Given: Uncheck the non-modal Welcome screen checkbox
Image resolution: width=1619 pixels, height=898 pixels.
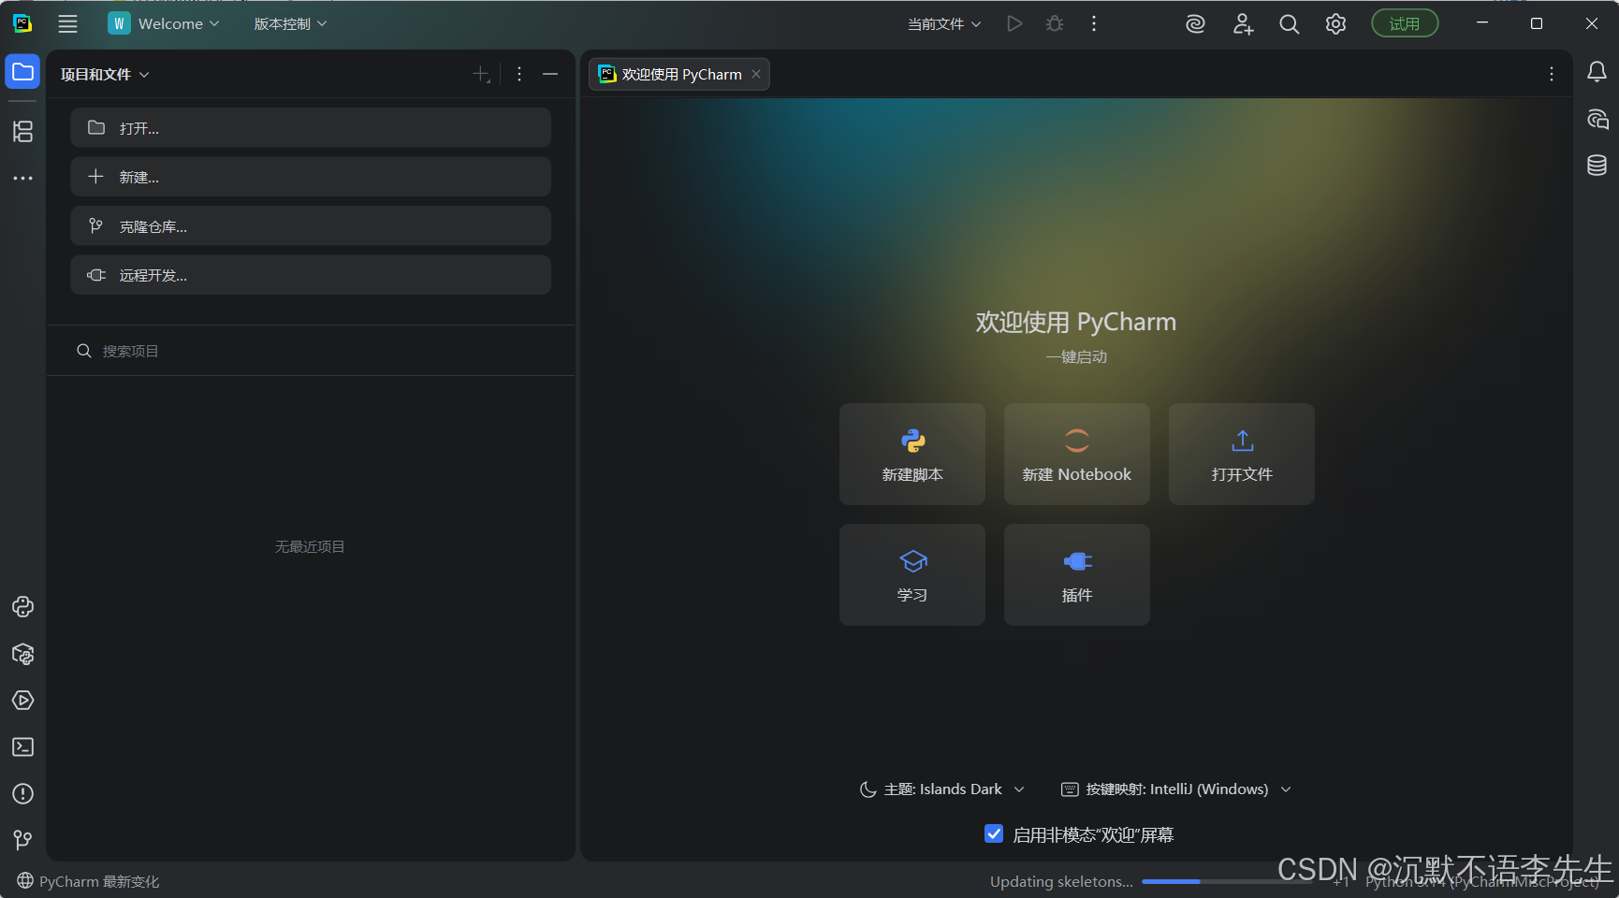Looking at the screenshot, I should [994, 833].
